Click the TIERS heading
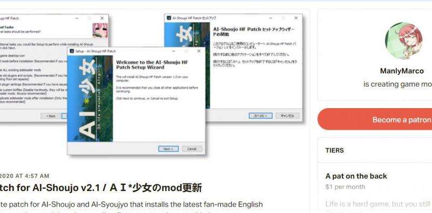 (x=334, y=151)
